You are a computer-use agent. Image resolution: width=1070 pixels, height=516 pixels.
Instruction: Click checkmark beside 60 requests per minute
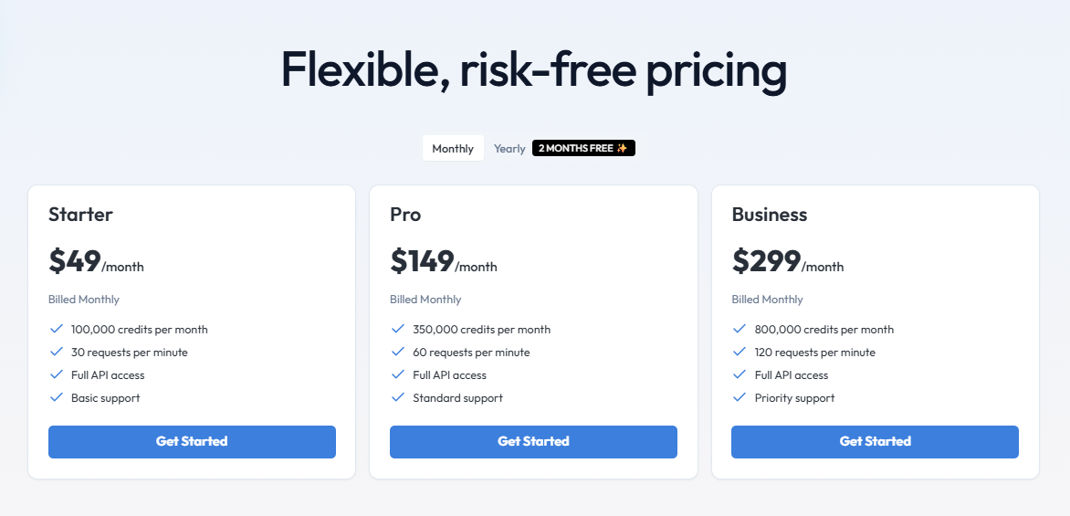[x=398, y=352]
